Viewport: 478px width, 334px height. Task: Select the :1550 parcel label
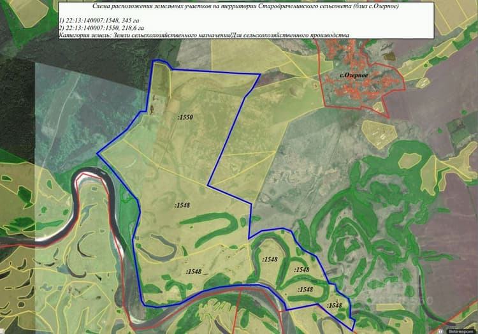click(185, 117)
